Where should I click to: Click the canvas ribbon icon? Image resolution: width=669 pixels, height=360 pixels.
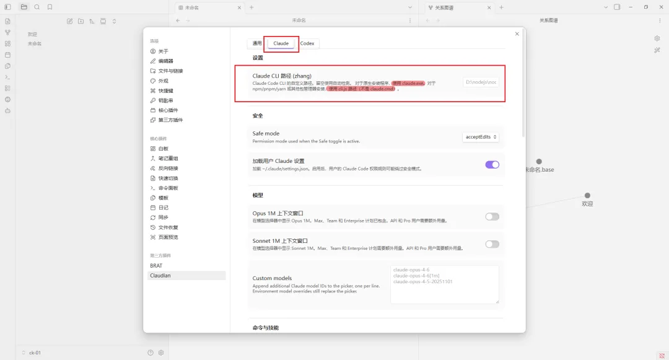pos(7,43)
